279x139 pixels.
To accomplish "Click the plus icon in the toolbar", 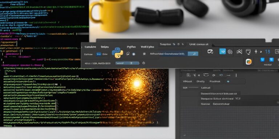I will (256, 52).
